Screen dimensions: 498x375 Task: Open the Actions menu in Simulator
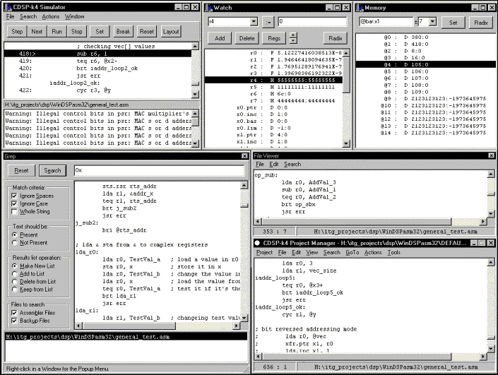point(51,16)
